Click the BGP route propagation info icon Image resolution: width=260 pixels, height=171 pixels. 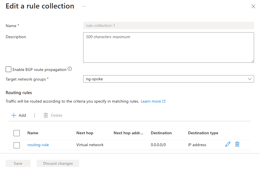[x=69, y=69]
